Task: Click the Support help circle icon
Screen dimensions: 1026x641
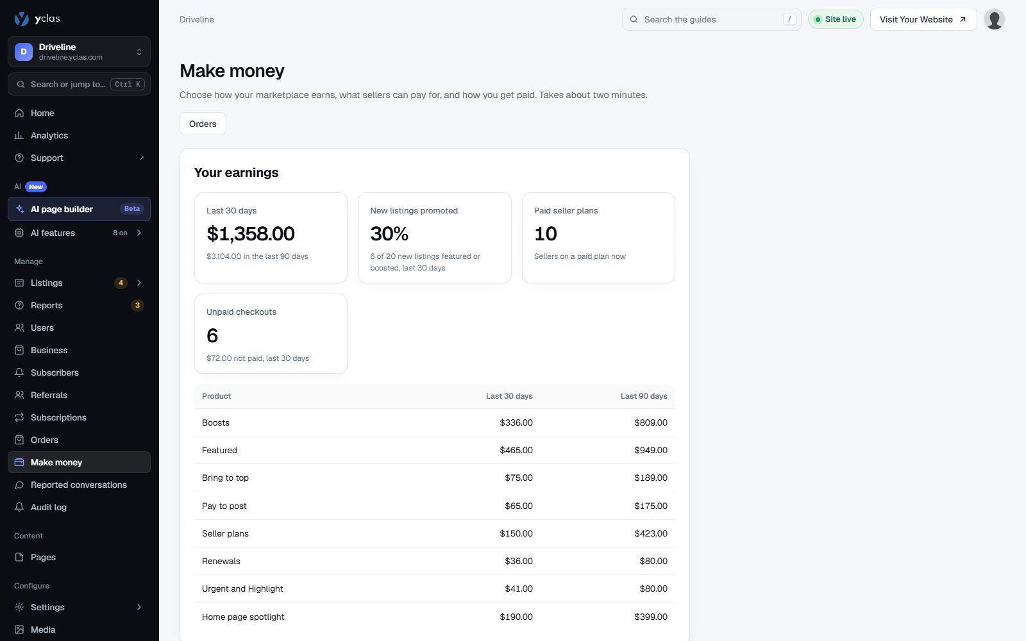Action: click(x=19, y=158)
